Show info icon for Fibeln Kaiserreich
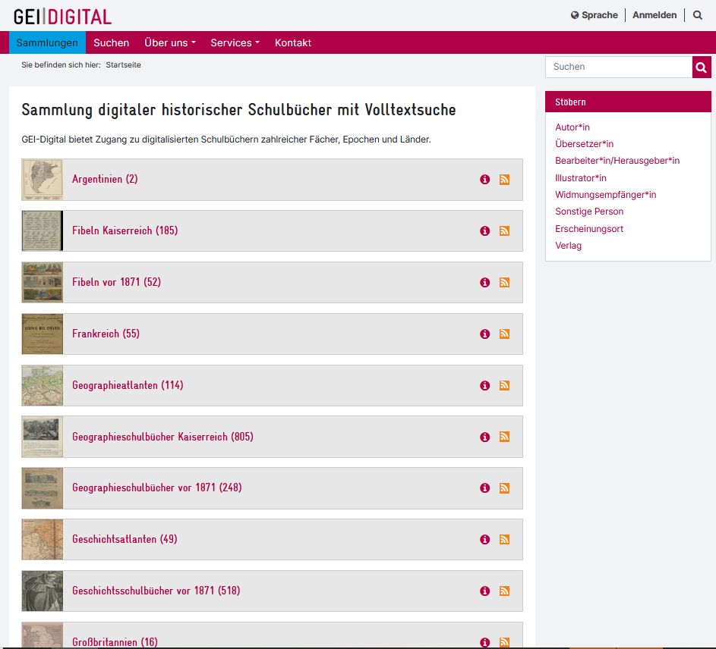 point(485,231)
